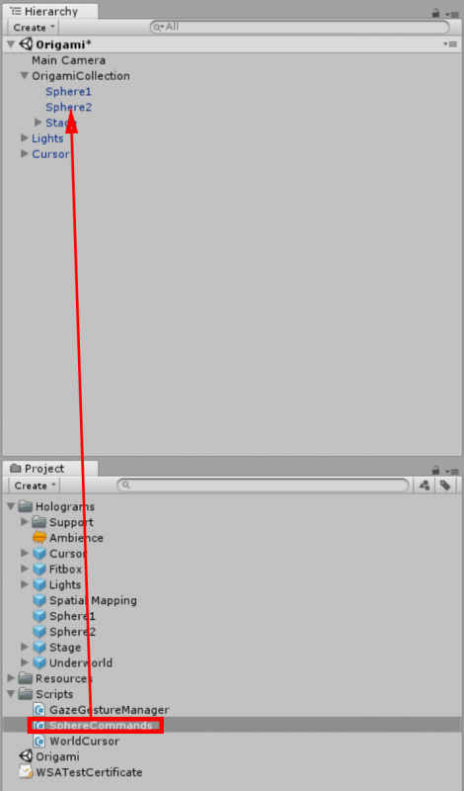Expand the Lights object in Hierarchy
The width and height of the screenshot is (464, 791).
(24, 137)
